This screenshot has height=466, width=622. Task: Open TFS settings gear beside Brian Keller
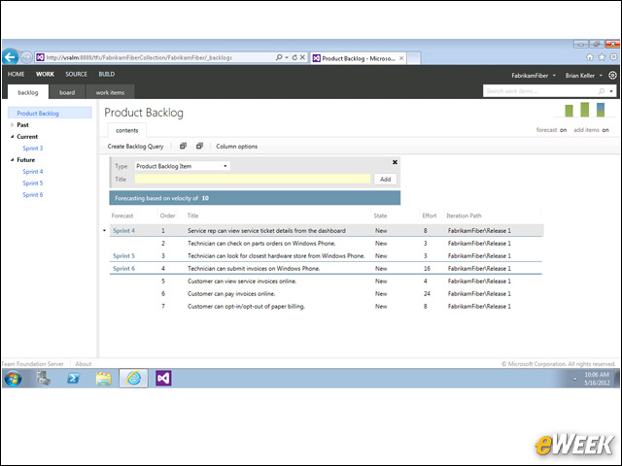(x=612, y=76)
